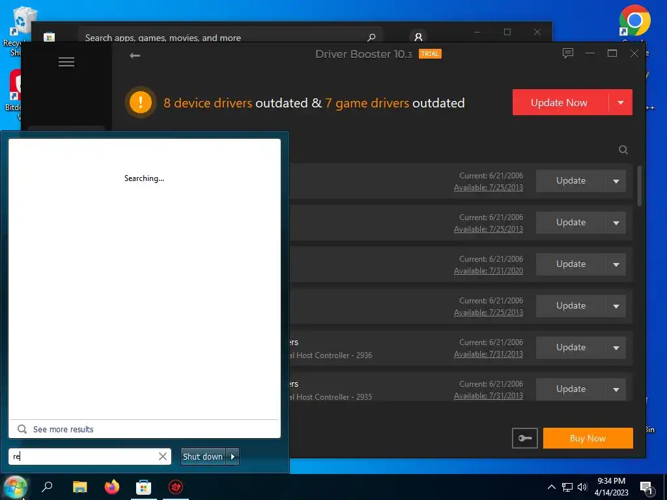Expand dropdown beside second Update button

(616, 223)
